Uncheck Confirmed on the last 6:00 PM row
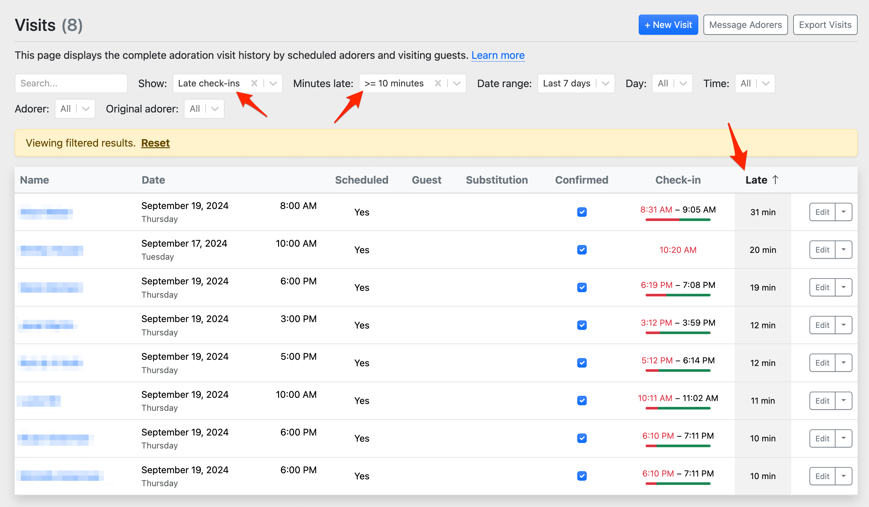 tap(582, 476)
